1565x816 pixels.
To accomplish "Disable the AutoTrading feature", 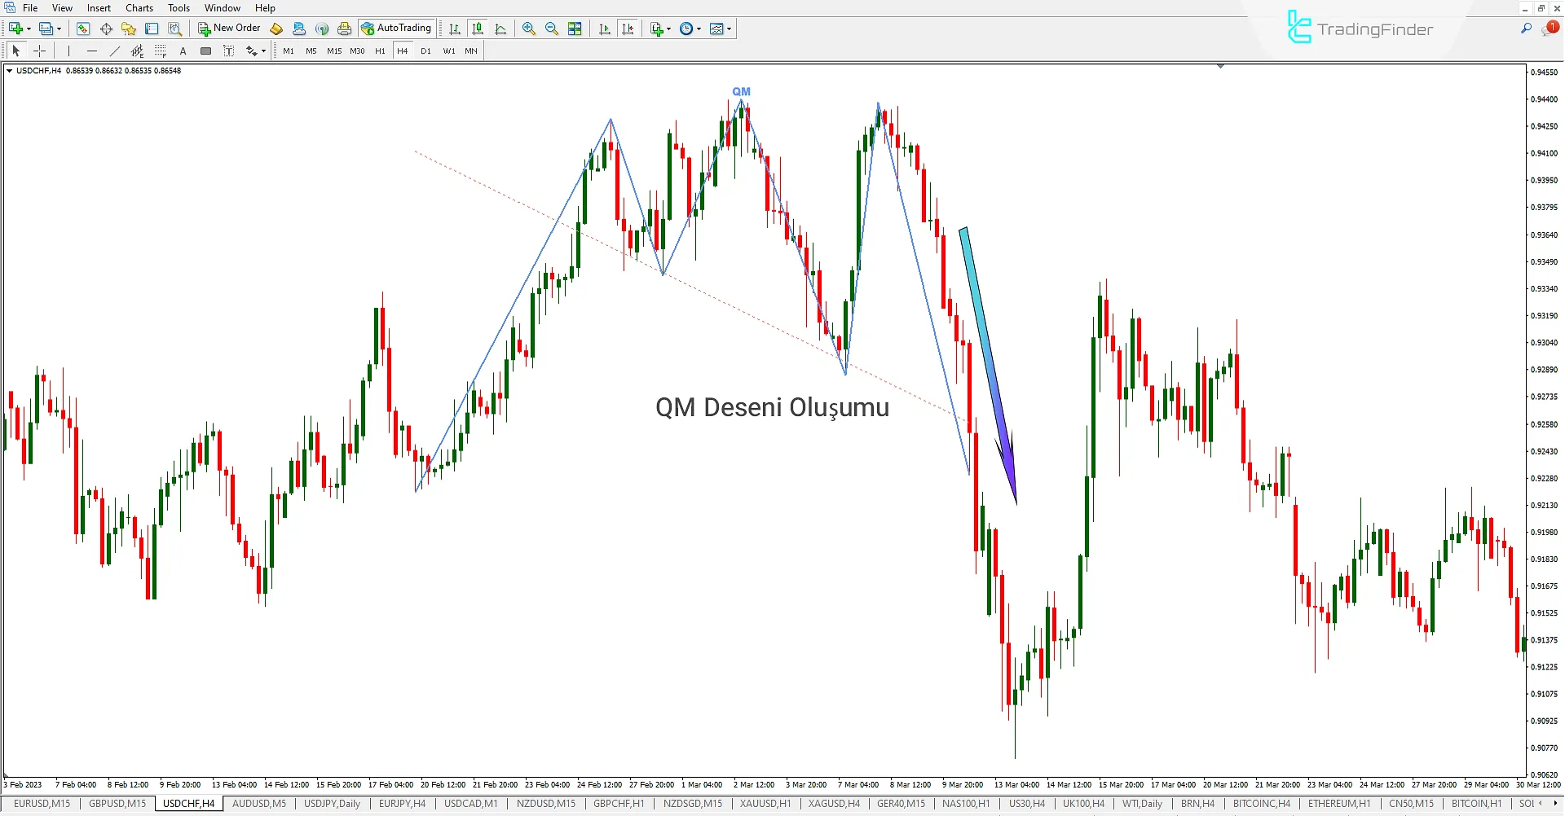I will pyautogui.click(x=397, y=28).
